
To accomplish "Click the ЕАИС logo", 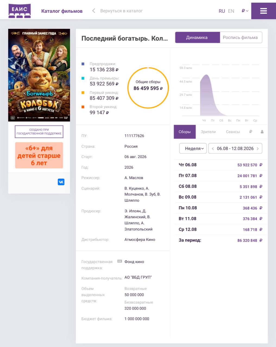I will (20, 11).
